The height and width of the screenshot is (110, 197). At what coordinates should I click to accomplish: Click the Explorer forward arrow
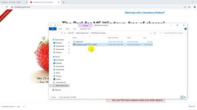[x=56, y=33]
